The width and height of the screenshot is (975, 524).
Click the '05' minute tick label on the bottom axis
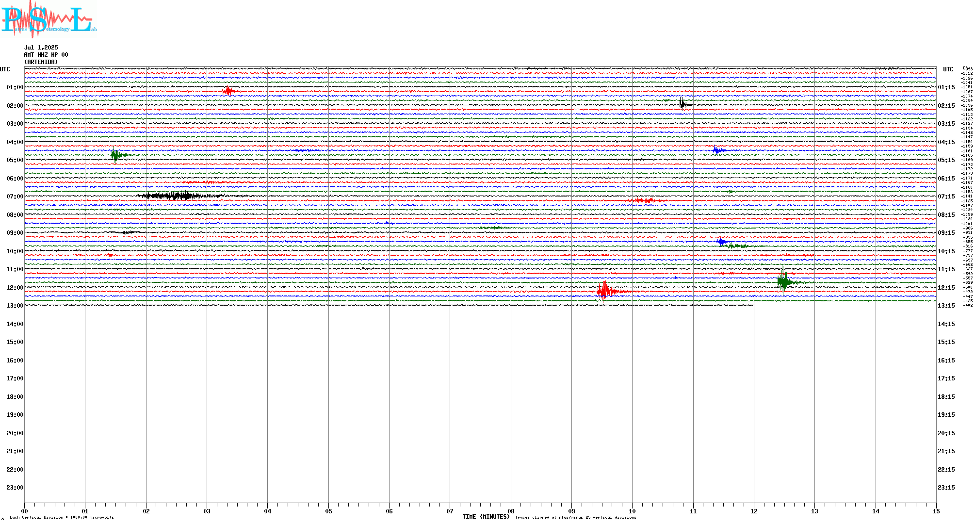[x=328, y=511]
